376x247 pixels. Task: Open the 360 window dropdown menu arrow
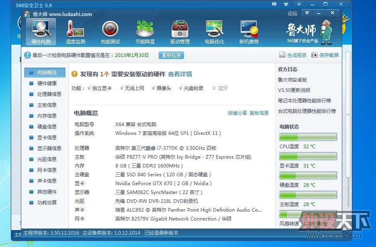299,4
